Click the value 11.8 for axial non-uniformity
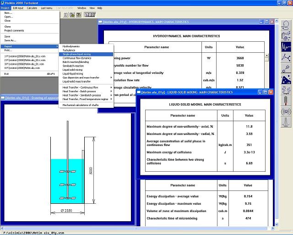 tap(249, 127)
